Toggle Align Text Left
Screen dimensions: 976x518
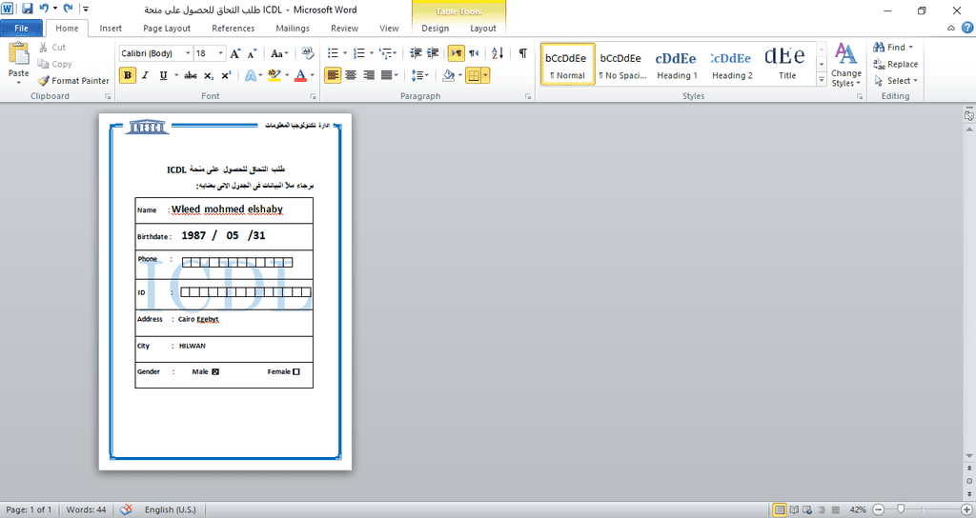point(333,75)
